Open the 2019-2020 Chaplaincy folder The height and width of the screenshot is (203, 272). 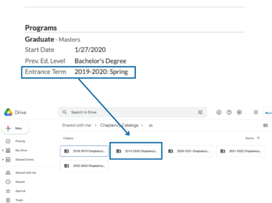(x=136, y=151)
